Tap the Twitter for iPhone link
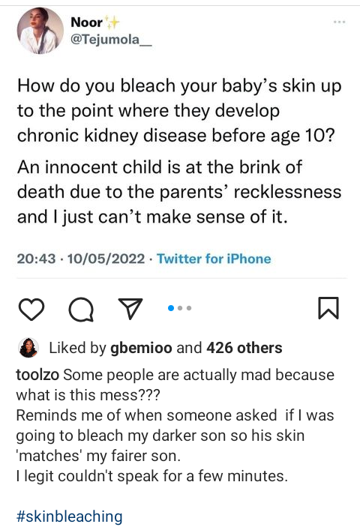 pos(214,259)
